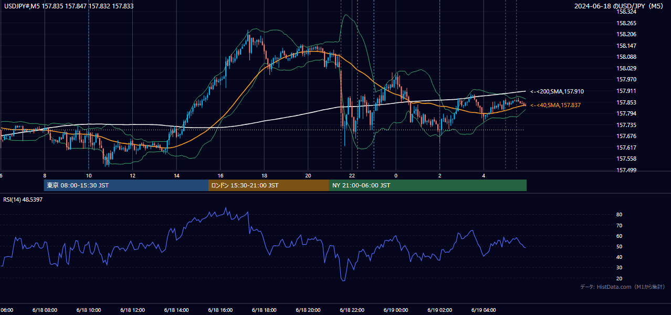Click the 6/18 14:00 date label

[x=176, y=310]
